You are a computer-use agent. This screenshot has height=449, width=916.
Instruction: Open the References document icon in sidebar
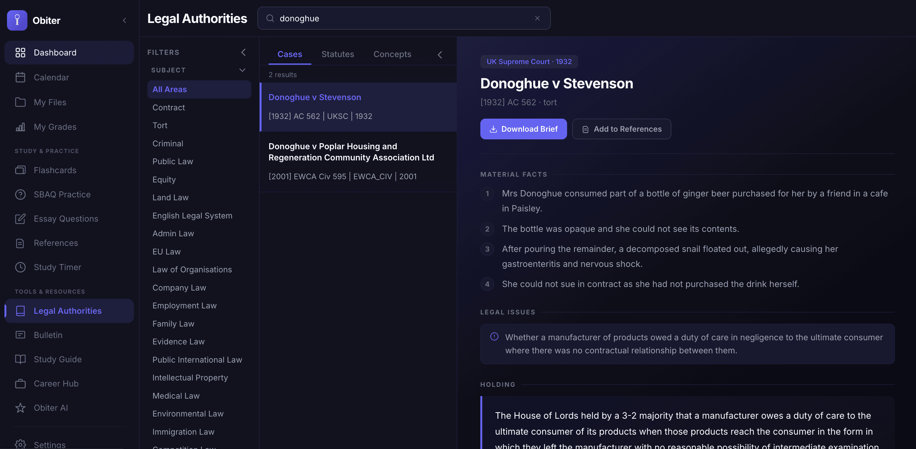coord(20,243)
